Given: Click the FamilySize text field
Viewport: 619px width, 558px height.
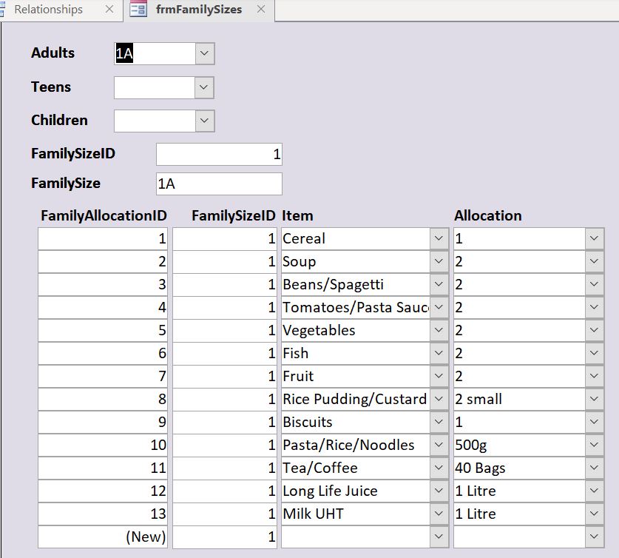Looking at the screenshot, I should point(219,184).
